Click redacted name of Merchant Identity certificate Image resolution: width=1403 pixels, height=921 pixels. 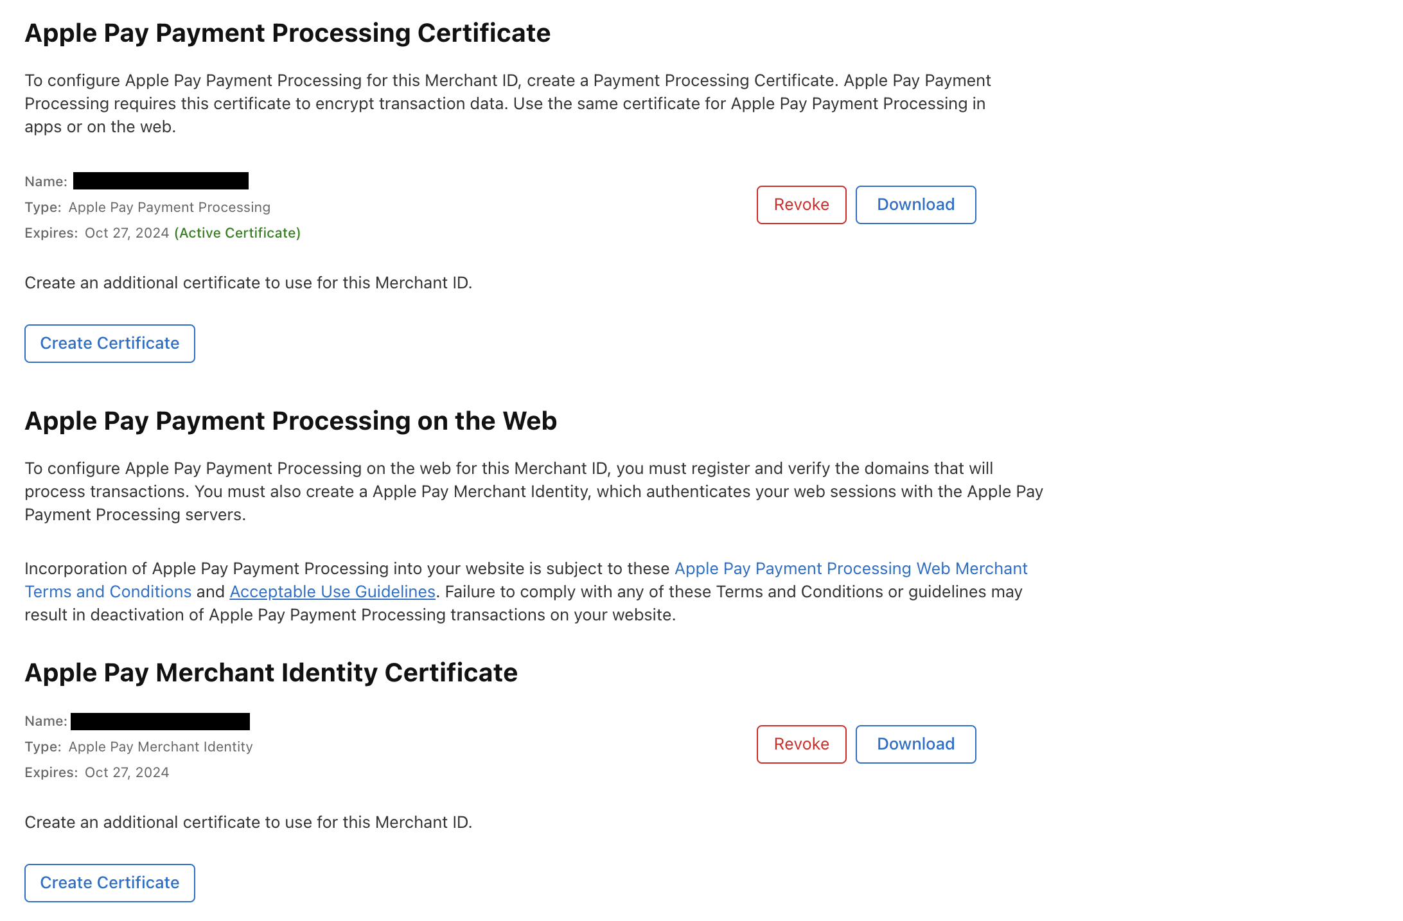tap(160, 721)
